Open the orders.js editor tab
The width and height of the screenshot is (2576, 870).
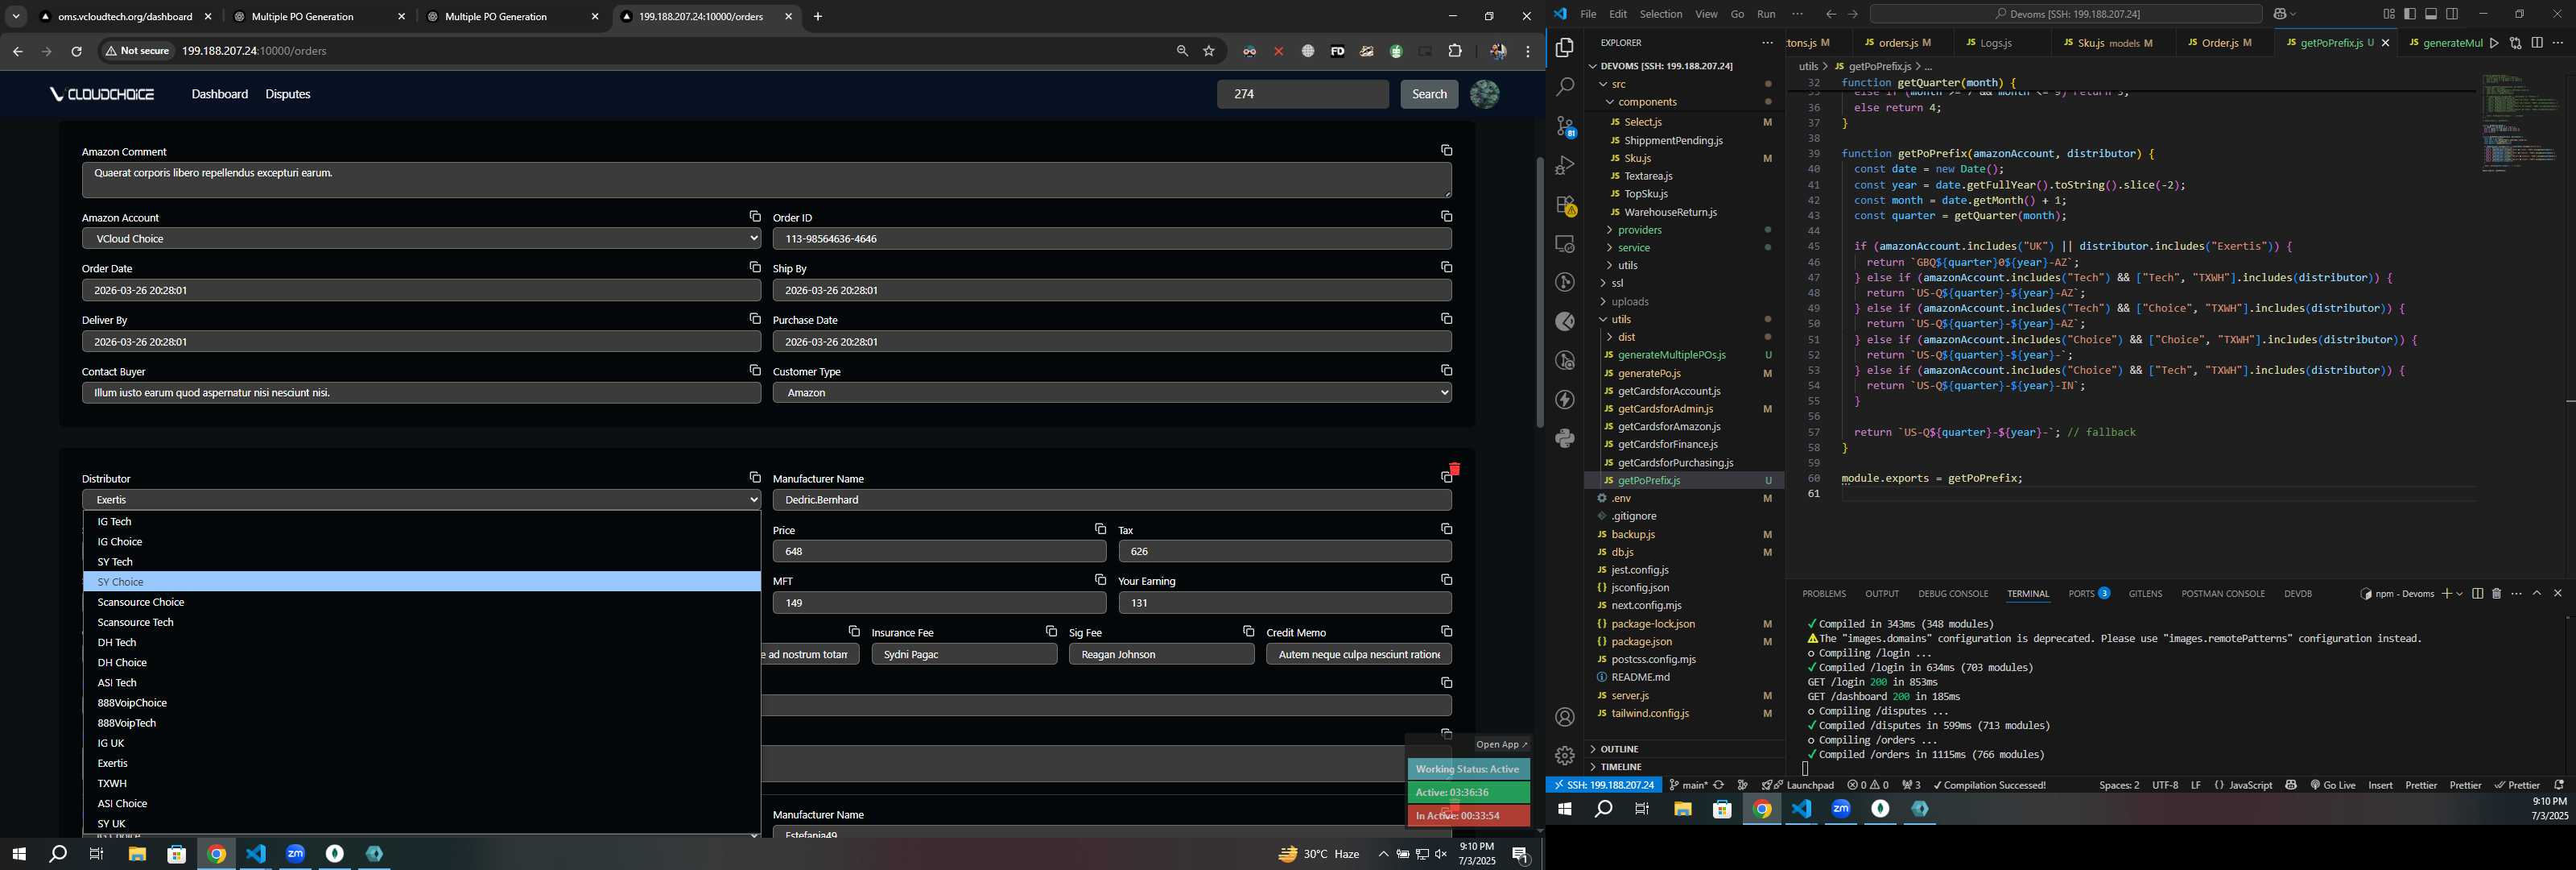[1898, 43]
